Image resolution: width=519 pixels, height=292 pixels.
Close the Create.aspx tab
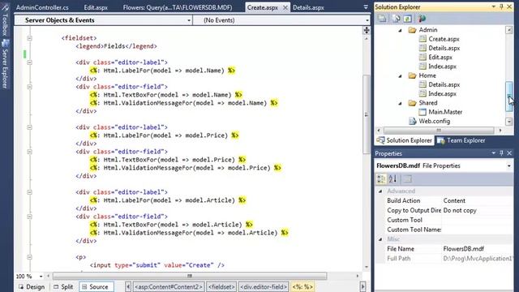(x=285, y=7)
